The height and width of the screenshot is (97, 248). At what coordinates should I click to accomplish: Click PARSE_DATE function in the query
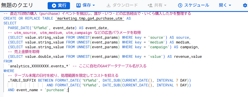[19, 28]
